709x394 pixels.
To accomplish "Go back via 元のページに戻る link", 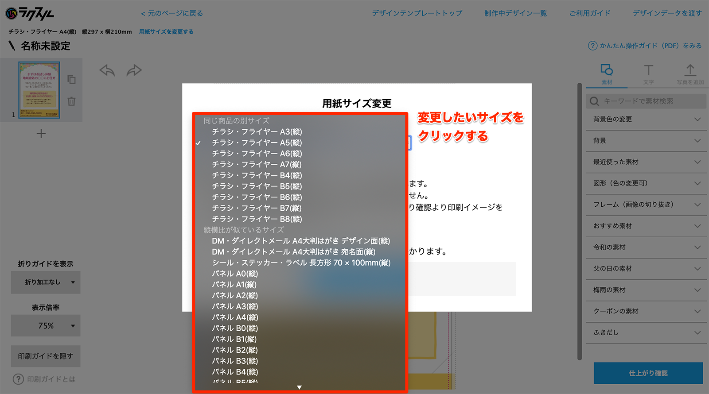I will pos(172,13).
